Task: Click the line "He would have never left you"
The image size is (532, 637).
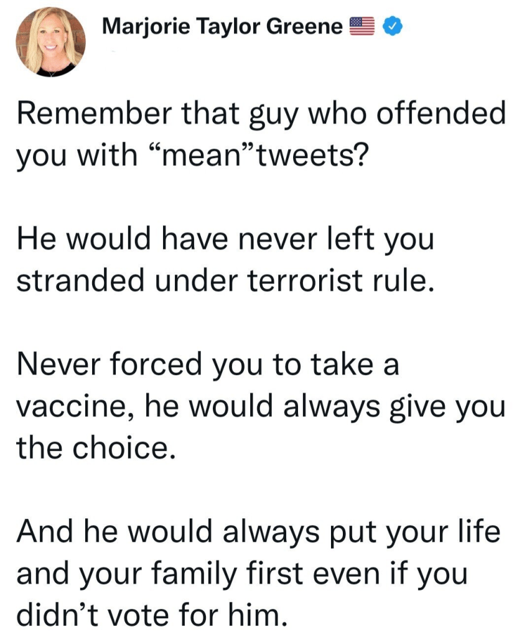Action: point(224,240)
